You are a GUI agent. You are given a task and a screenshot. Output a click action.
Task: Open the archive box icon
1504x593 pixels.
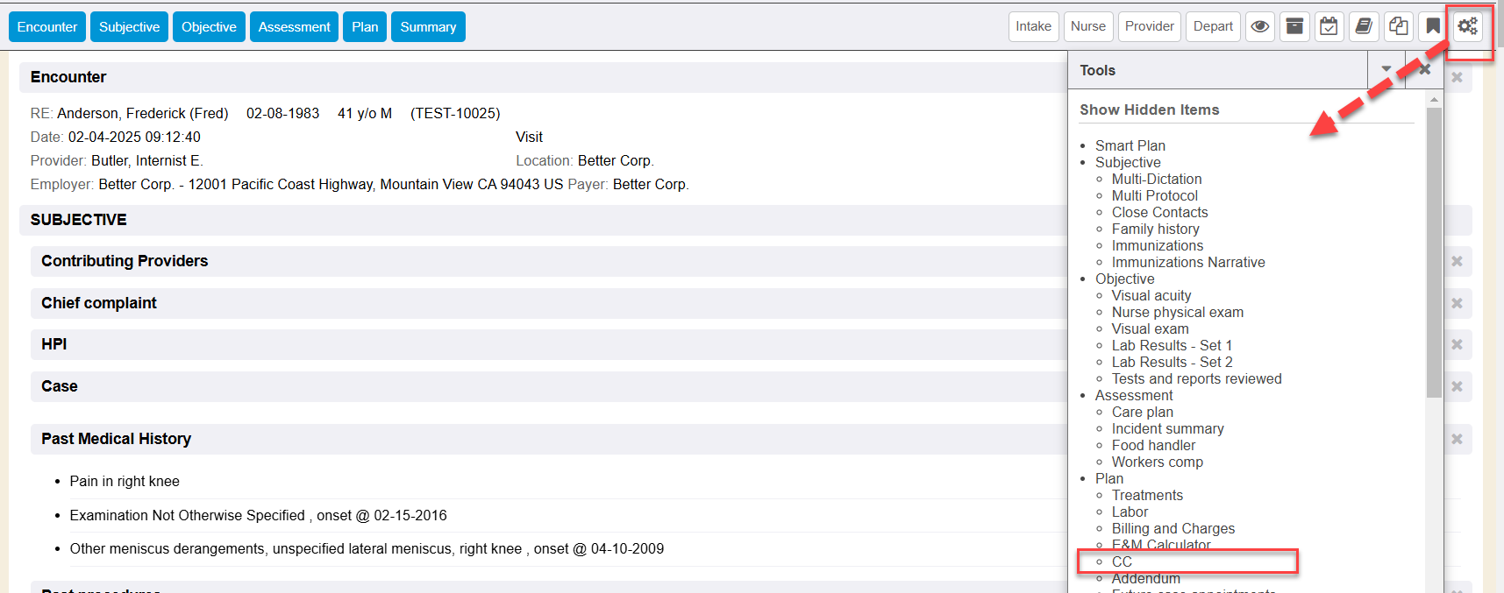1294,26
